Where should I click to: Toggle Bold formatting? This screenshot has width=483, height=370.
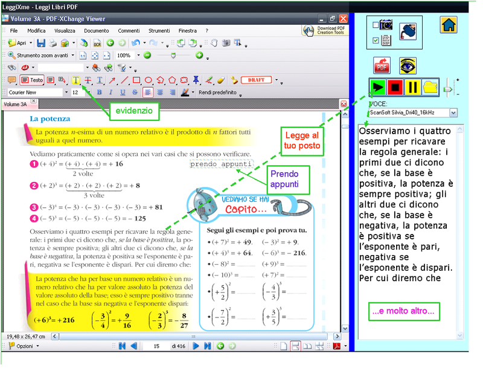click(x=99, y=92)
